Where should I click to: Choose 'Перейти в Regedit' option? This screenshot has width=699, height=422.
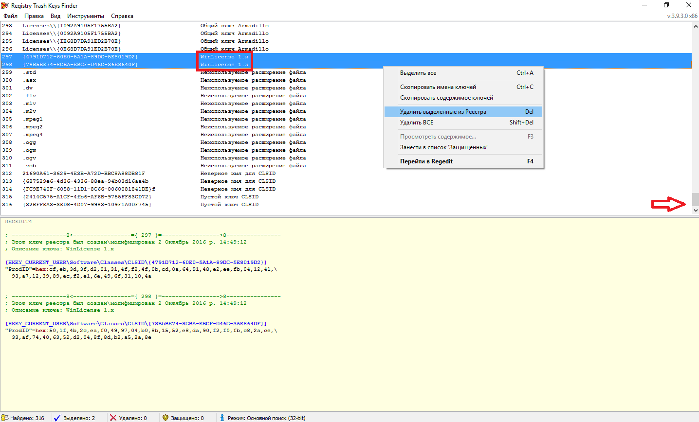tap(426, 161)
